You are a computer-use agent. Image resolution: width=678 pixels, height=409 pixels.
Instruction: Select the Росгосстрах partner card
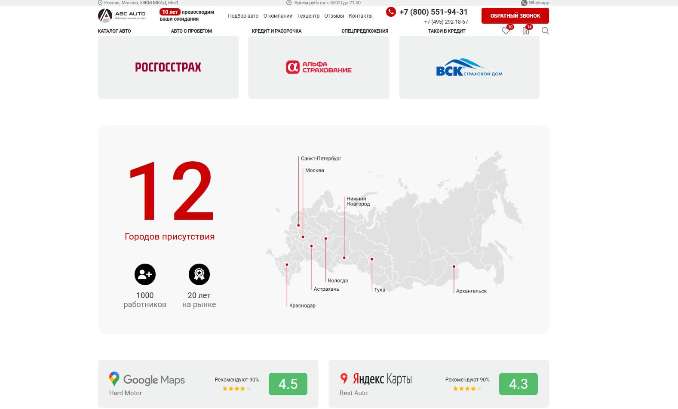pos(168,67)
